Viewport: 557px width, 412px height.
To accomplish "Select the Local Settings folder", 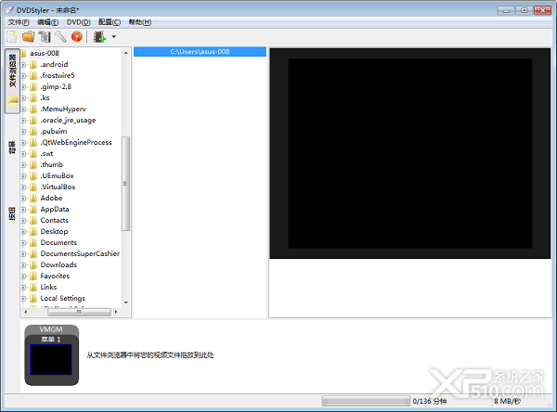I will point(63,299).
